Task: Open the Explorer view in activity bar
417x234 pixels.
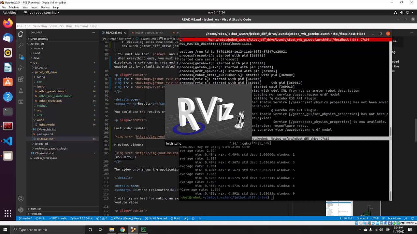Action: tap(21, 34)
